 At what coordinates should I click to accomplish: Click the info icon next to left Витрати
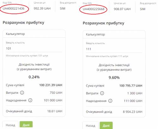(x=22, y=93)
